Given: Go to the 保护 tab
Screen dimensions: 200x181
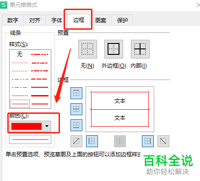Looking at the screenshot, I should [122, 20].
